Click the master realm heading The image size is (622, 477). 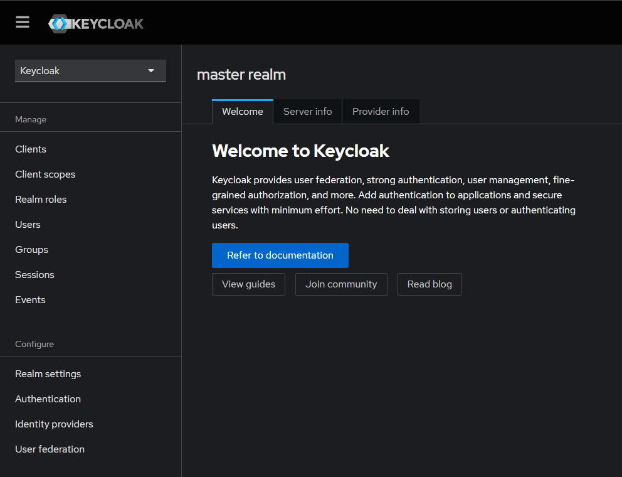coord(241,75)
